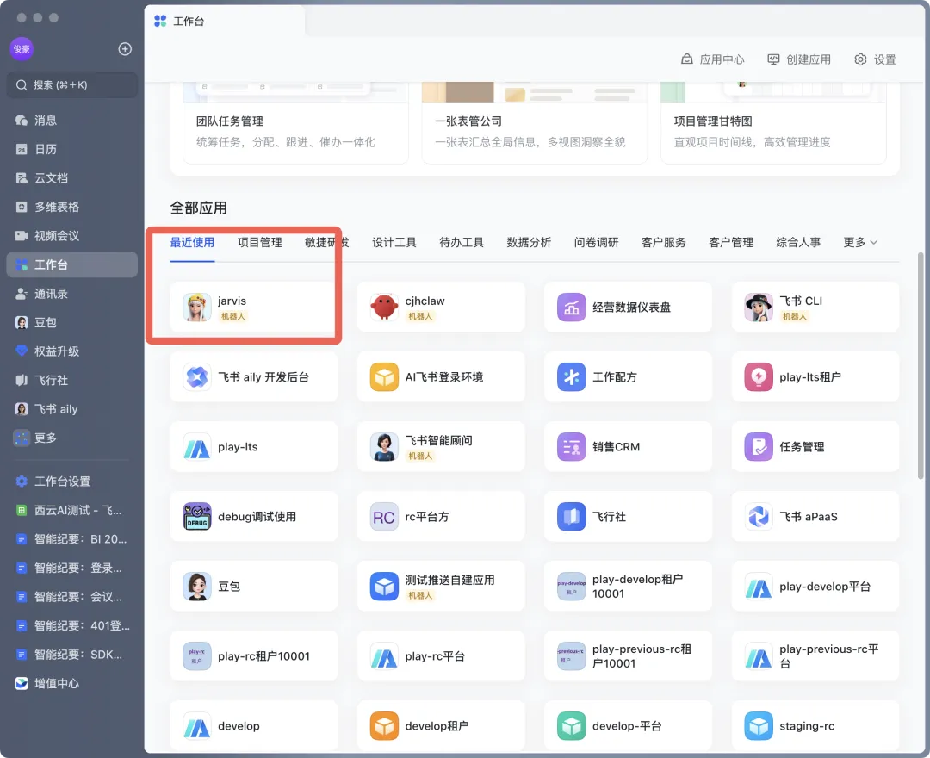Open 智能纪要: SDK... in sidebar
930x758 pixels.
71,655
